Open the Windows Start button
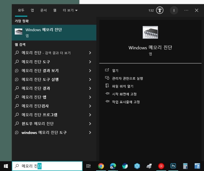The width and height of the screenshot is (204, 171). (6, 166)
